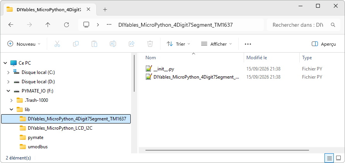Toggle the Aperçu preview pane
Viewport: 345px width, 163px height.
click(x=323, y=44)
